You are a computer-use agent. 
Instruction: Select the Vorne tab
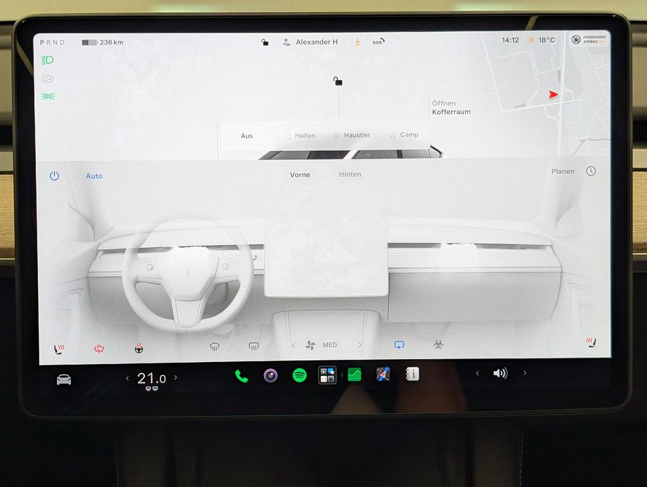pos(300,175)
